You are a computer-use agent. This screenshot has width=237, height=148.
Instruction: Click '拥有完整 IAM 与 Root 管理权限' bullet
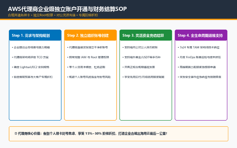(88, 57)
